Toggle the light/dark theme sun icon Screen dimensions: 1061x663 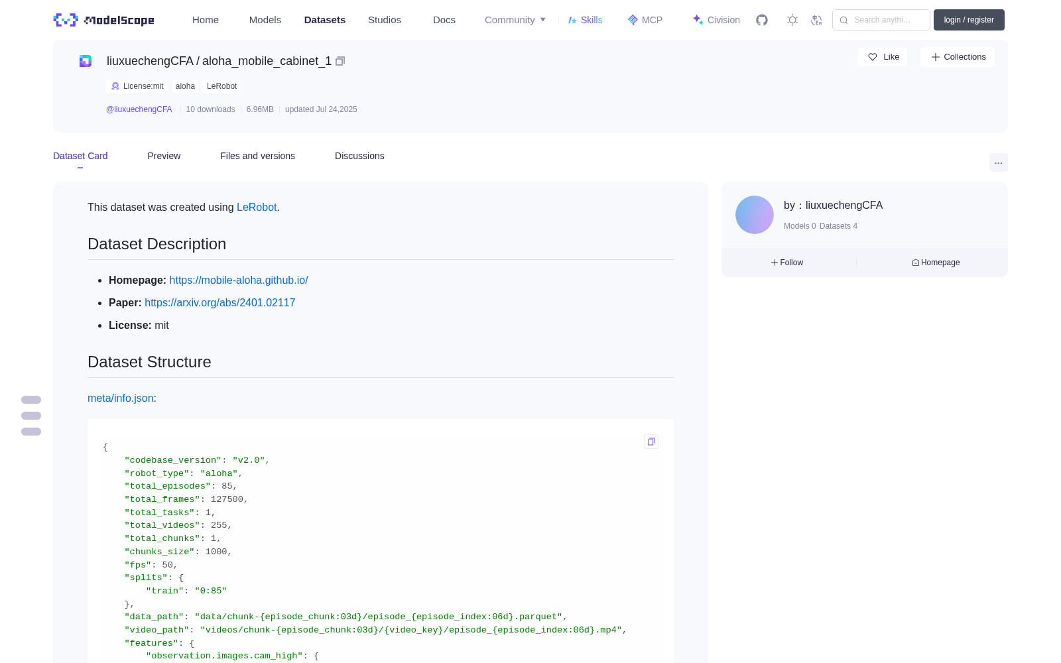click(792, 20)
